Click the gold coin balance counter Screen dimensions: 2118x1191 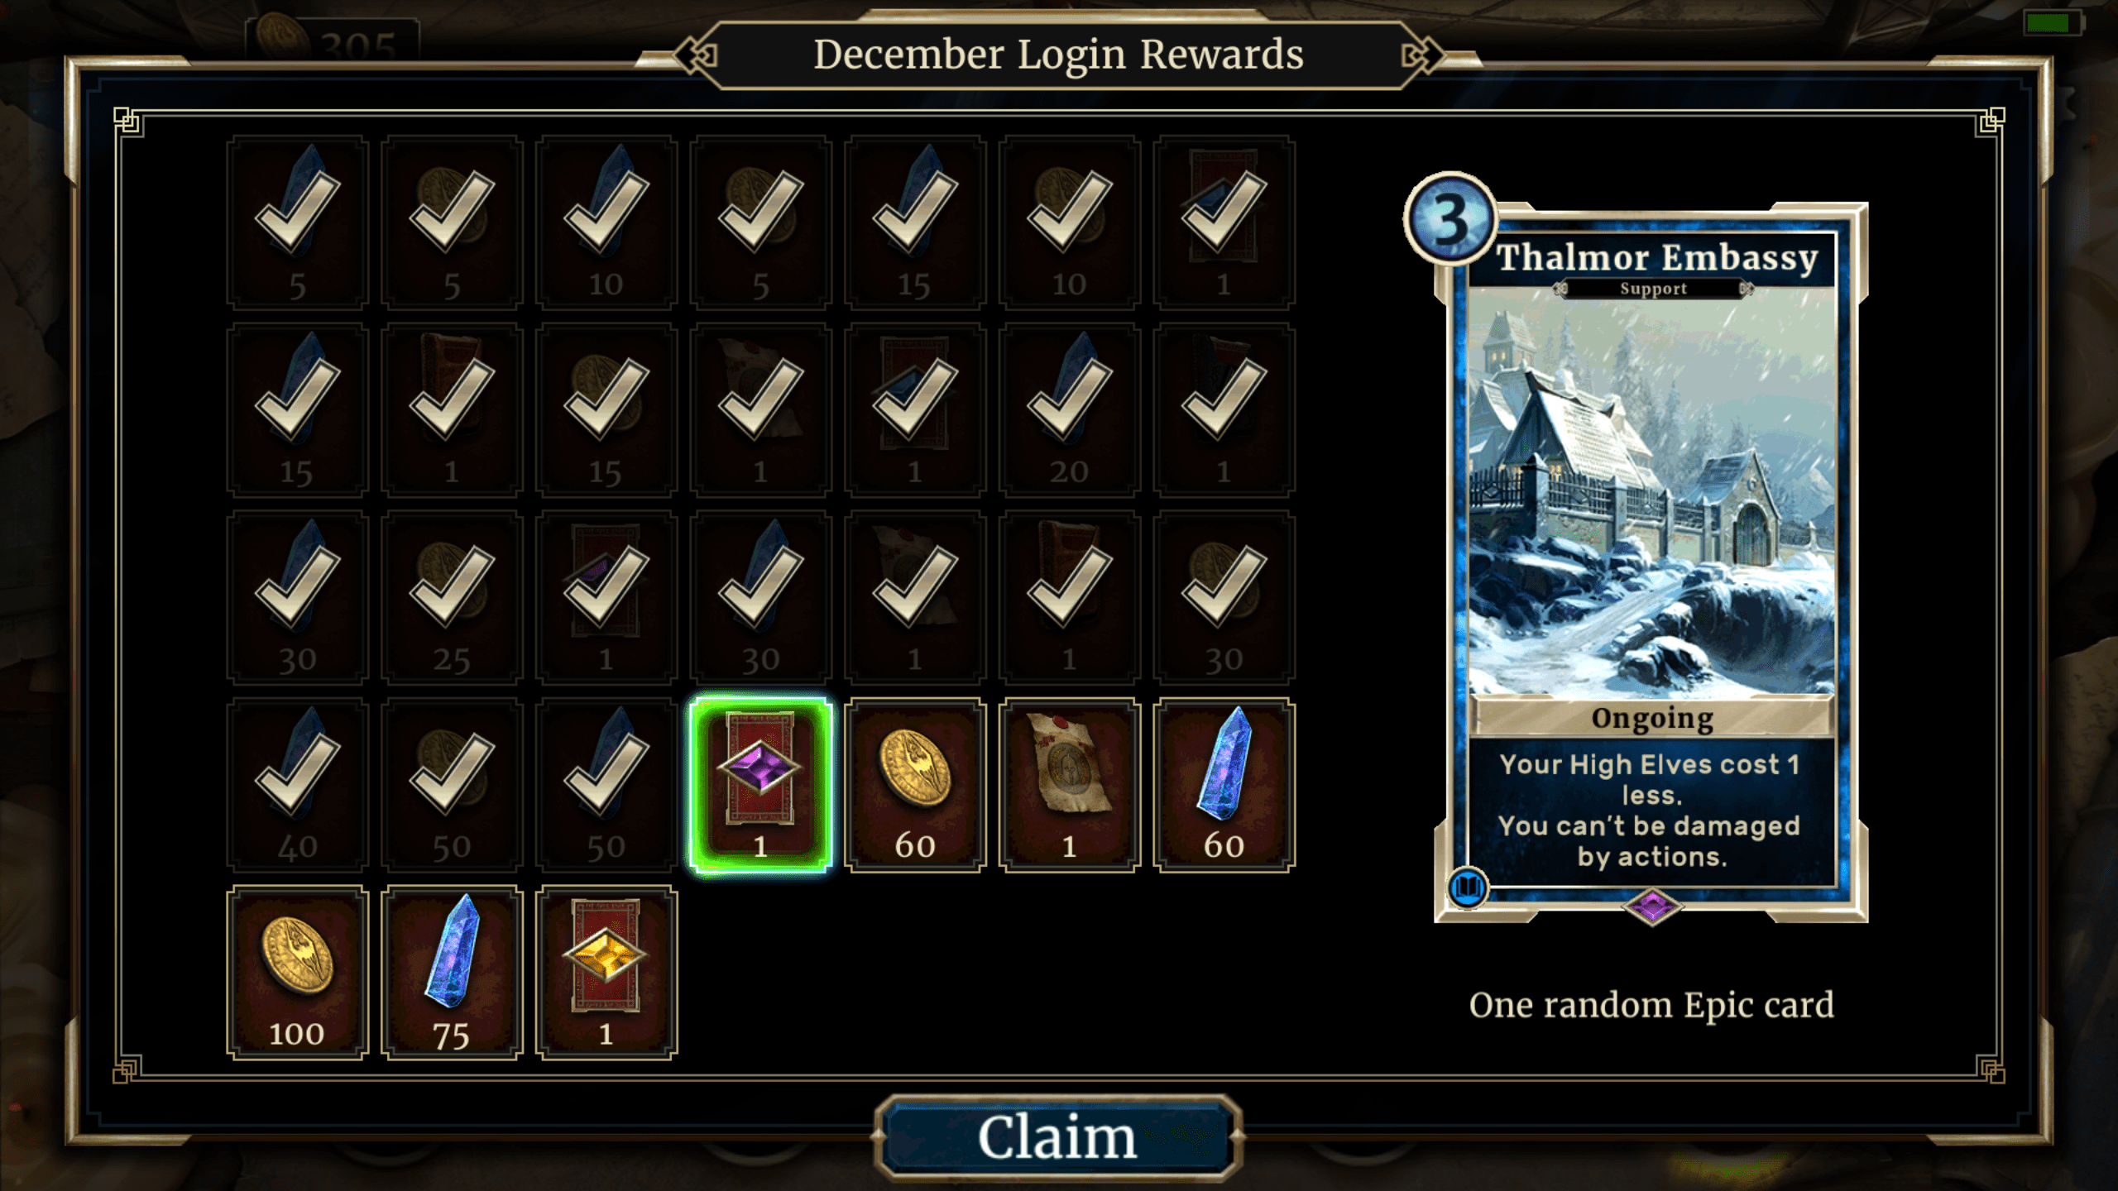pos(333,40)
